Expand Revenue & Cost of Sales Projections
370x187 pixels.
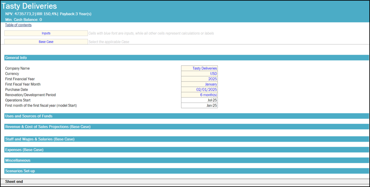tap(48, 127)
